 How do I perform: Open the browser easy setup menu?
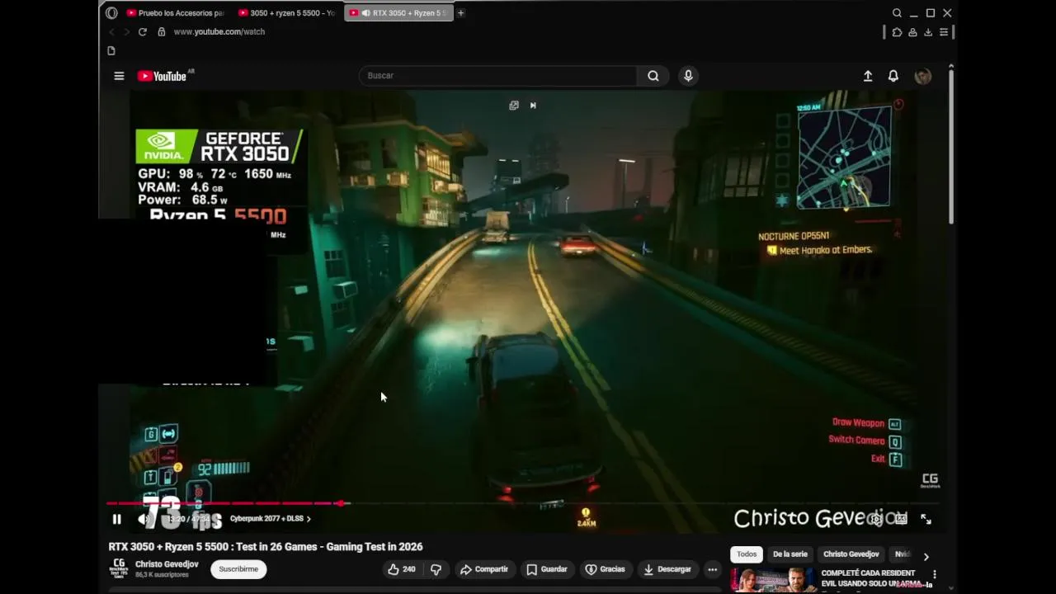tap(944, 32)
